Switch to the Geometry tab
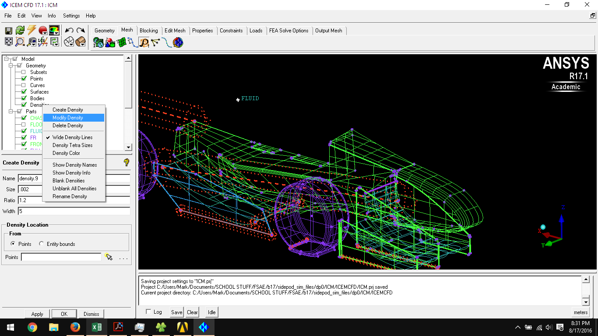598x336 pixels. click(x=105, y=31)
